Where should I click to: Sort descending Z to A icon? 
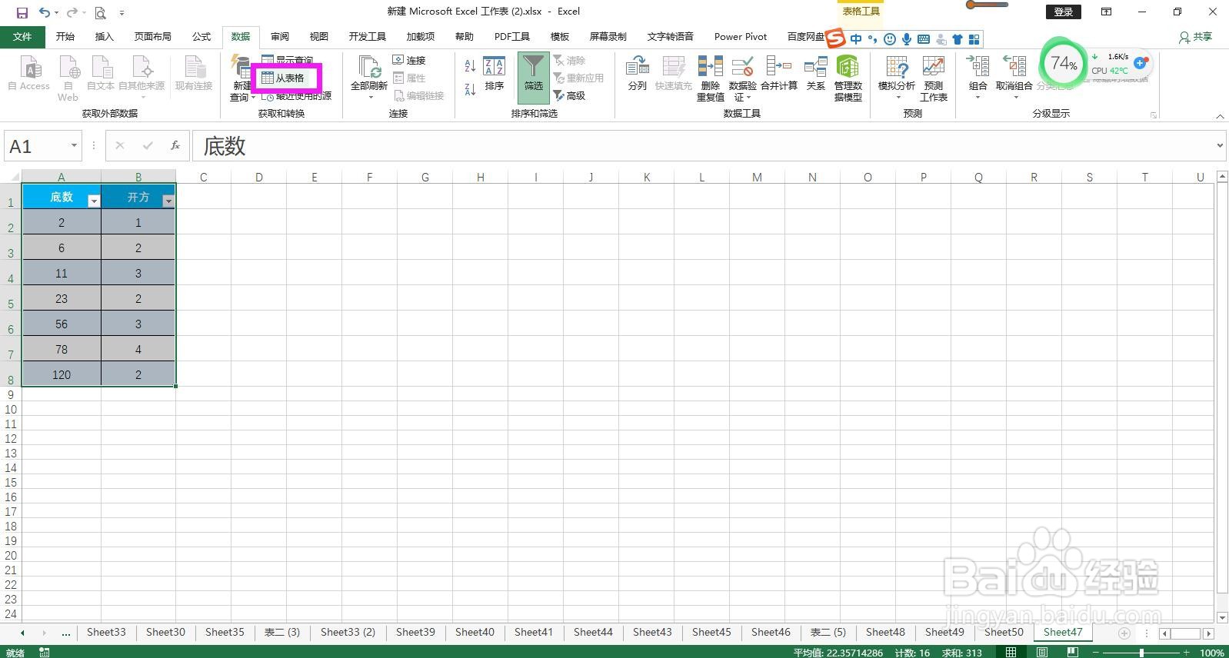(470, 89)
